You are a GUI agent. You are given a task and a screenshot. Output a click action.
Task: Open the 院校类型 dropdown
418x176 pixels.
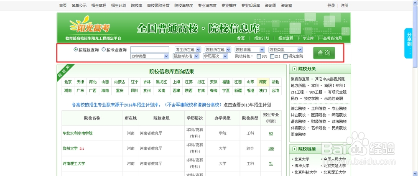285,50
